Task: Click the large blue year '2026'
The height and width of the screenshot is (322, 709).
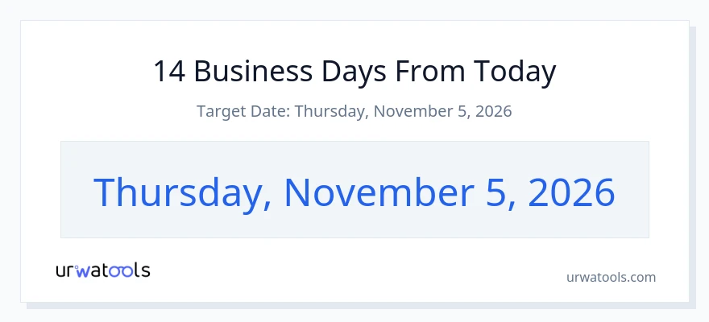Action: tap(571, 193)
